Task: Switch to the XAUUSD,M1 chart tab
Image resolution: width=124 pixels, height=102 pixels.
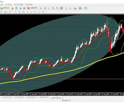Action: [x=56, y=97]
